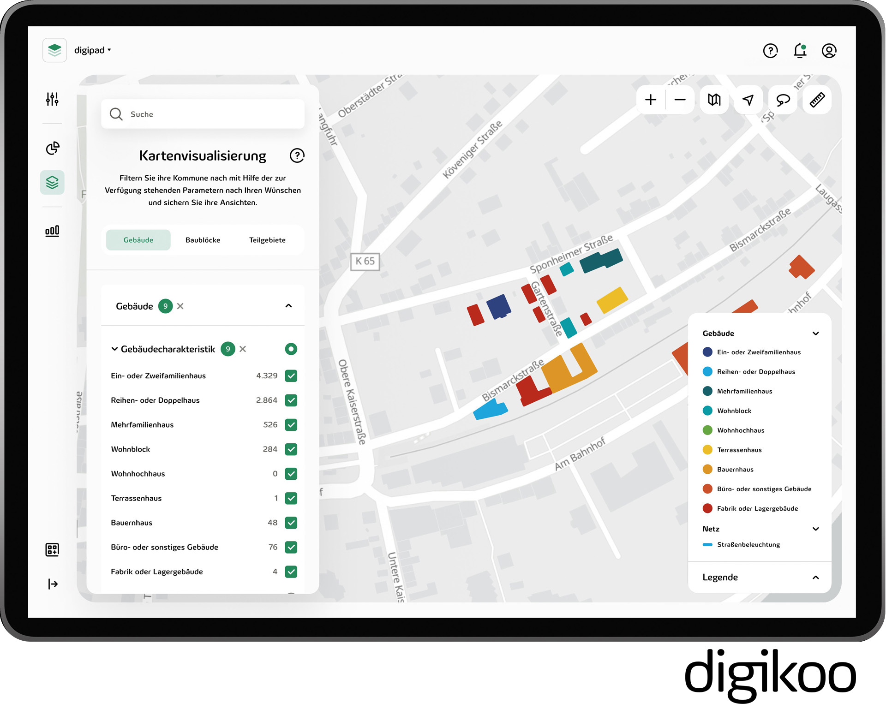Collapse the Netz legend section
886x715 pixels.
(x=816, y=529)
